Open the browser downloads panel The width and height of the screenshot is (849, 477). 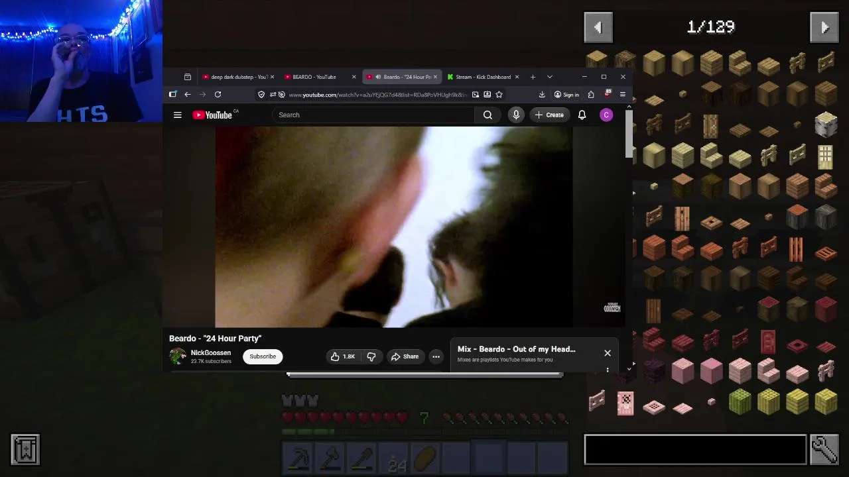[542, 95]
